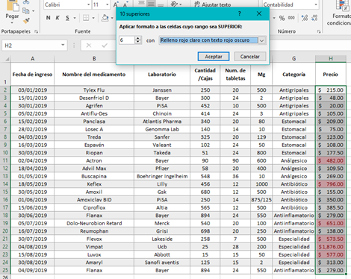Open the Calibri font name dropdown
This screenshot has width=351, height=279.
coord(88,4)
